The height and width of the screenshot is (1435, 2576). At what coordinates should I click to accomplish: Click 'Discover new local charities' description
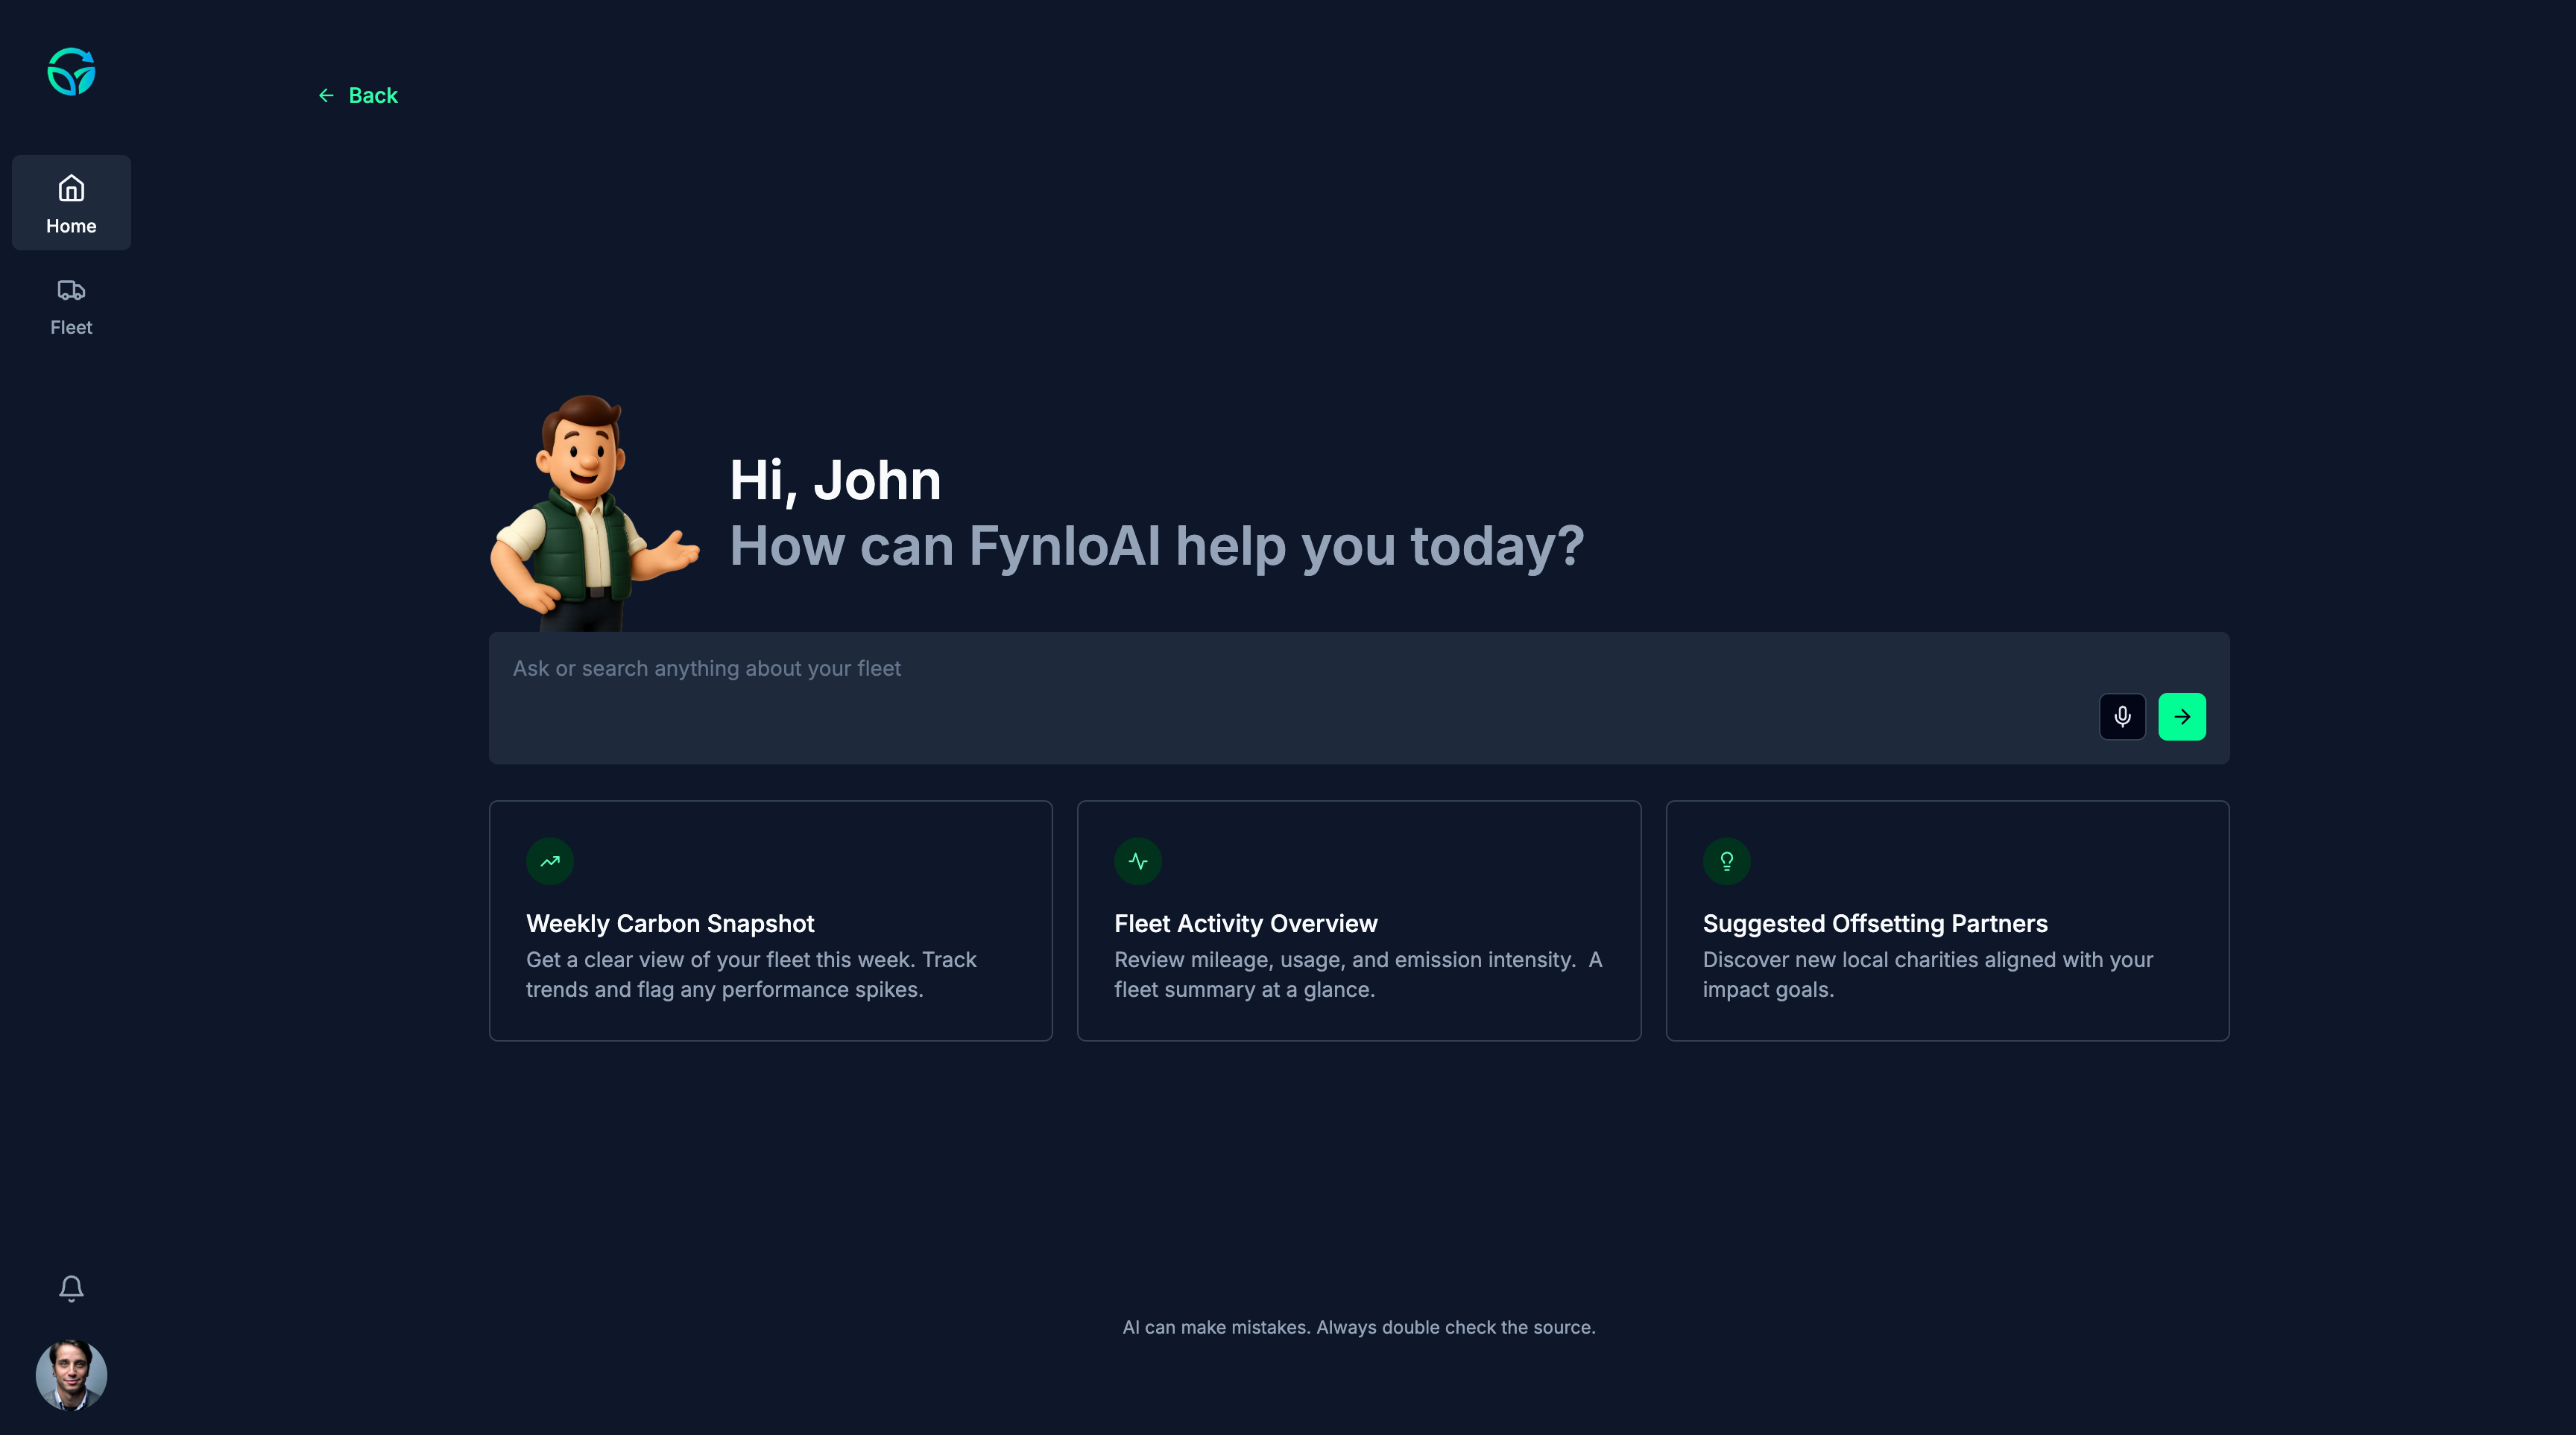pyautogui.click(x=1928, y=975)
